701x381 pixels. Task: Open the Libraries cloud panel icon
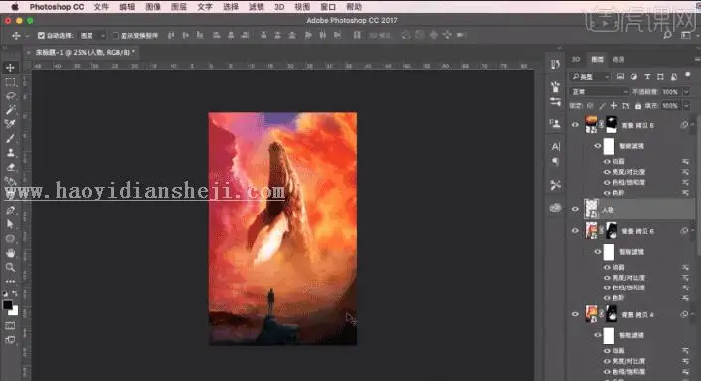(555, 208)
